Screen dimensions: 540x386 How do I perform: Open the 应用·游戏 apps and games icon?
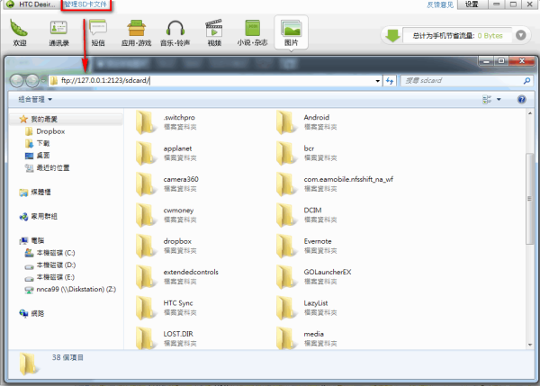tap(137, 28)
